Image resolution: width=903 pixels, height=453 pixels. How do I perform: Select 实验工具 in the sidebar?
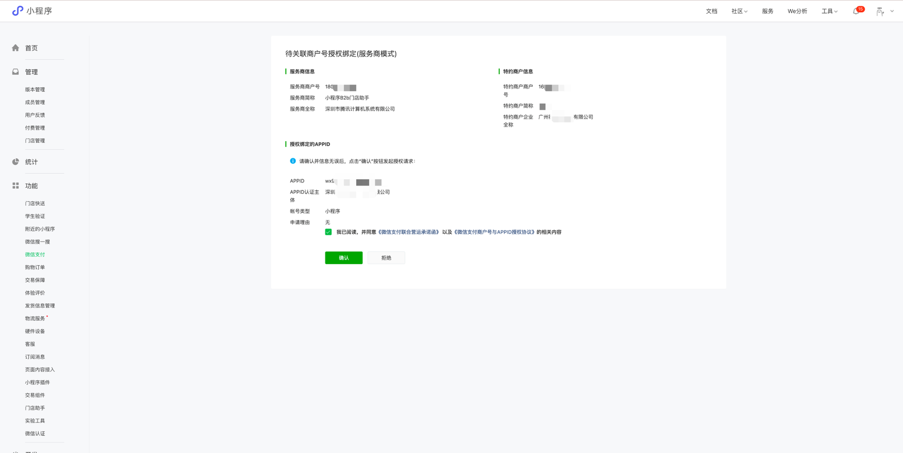35,421
